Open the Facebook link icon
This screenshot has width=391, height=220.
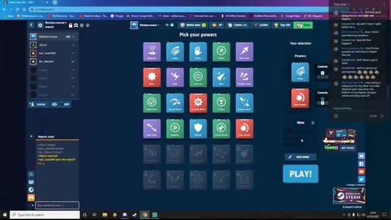[361, 164]
